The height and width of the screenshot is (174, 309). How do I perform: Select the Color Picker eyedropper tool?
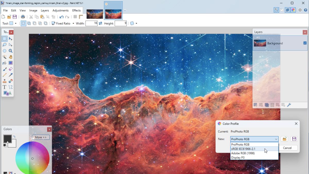(11, 75)
